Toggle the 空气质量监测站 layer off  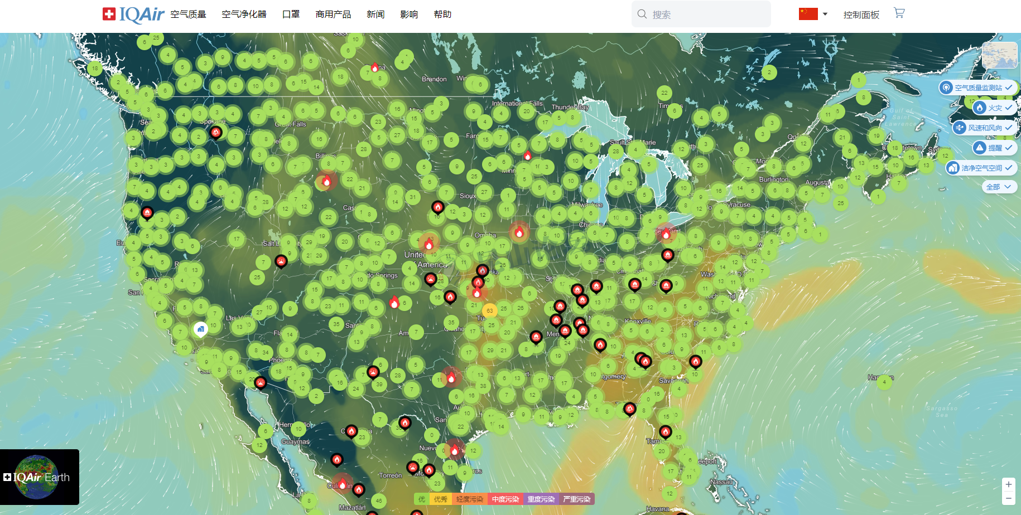[x=1009, y=88]
